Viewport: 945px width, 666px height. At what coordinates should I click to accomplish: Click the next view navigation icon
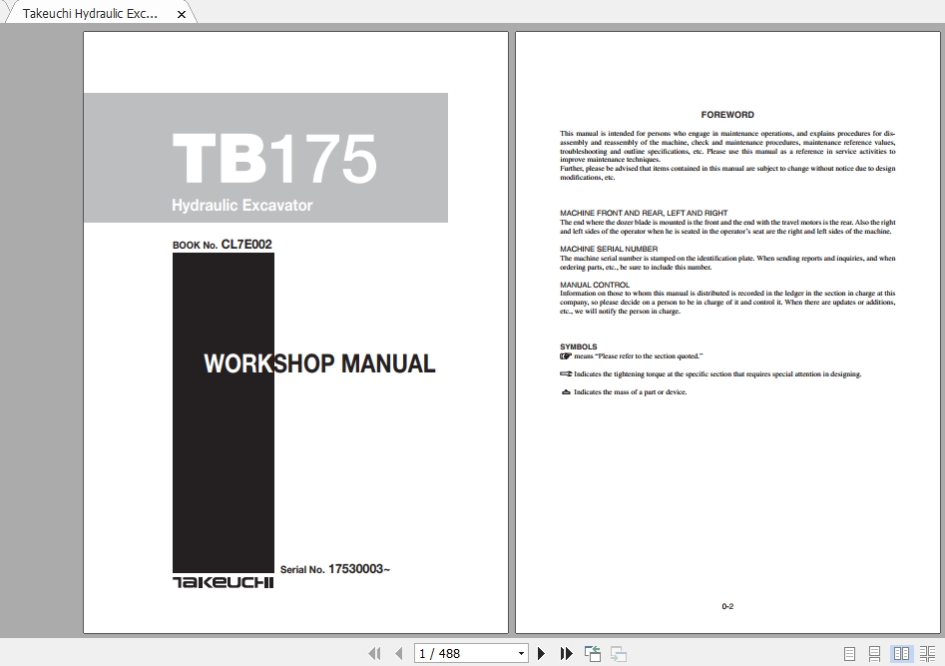tap(619, 654)
